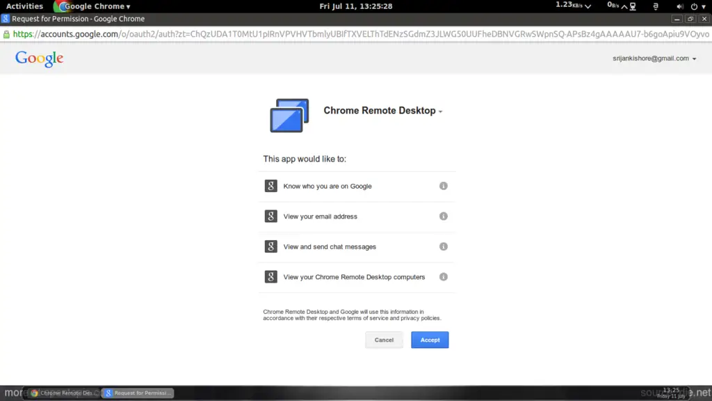Image resolution: width=712 pixels, height=401 pixels.
Task: Click the network connection icon in top bar
Action: point(633,6)
